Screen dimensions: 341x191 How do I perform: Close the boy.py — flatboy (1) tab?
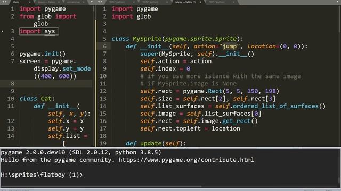coord(200,2)
